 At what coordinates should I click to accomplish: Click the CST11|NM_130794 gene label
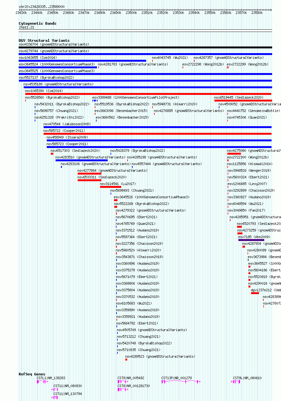point(68,394)
